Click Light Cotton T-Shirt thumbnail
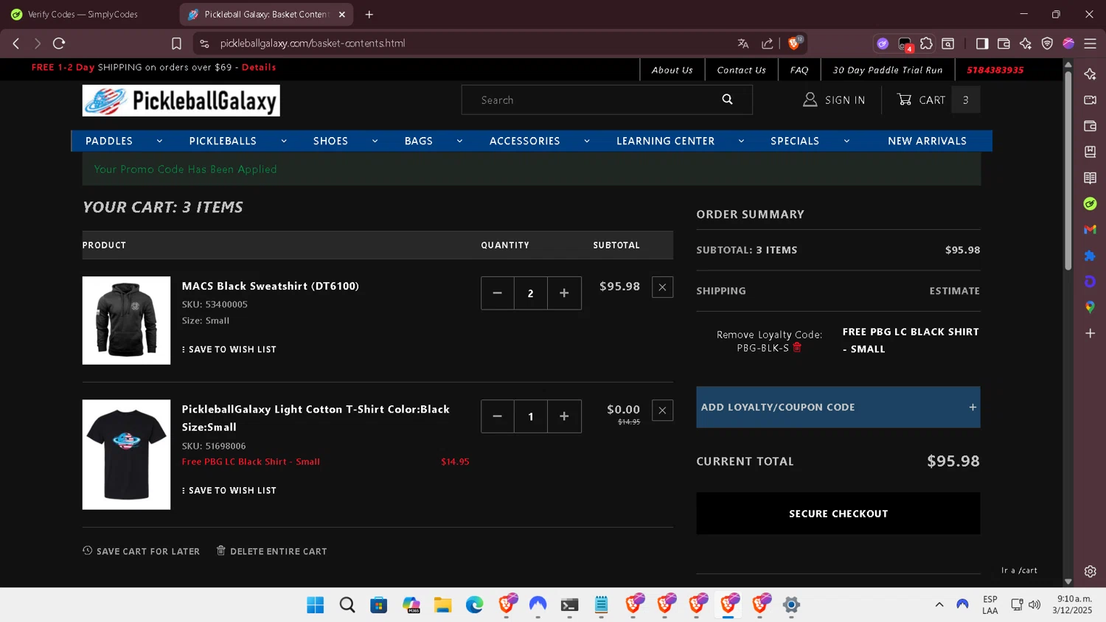This screenshot has height=622, width=1106. tap(126, 455)
